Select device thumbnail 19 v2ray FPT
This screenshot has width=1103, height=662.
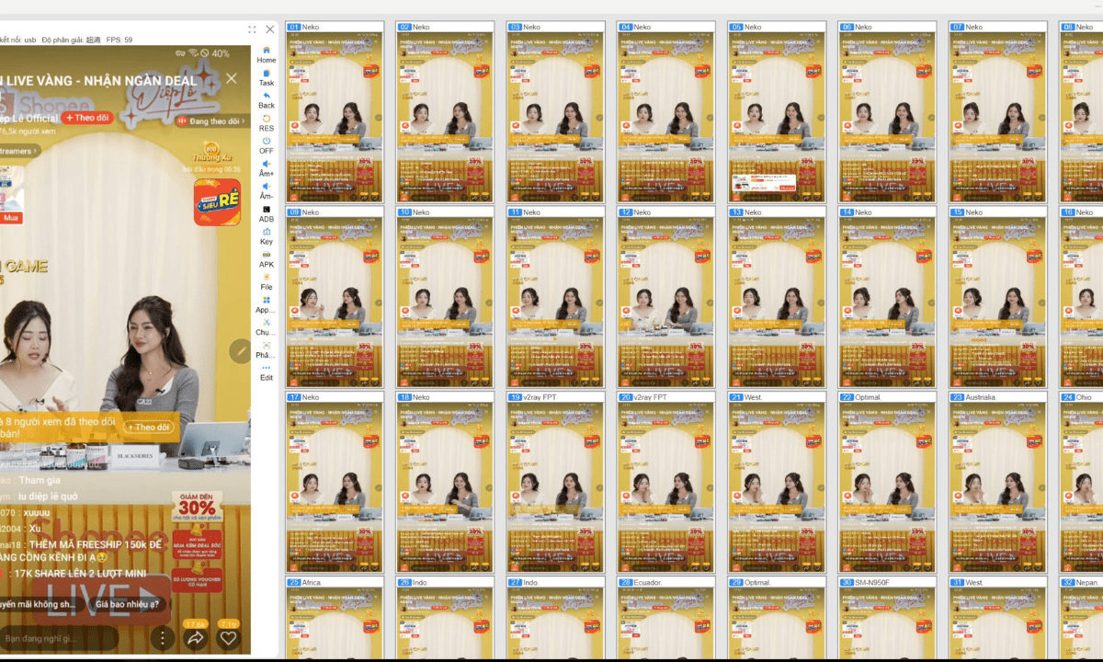(x=555, y=483)
